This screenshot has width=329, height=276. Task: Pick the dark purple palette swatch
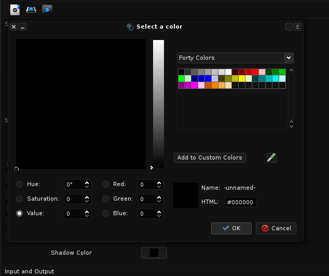click(181, 85)
